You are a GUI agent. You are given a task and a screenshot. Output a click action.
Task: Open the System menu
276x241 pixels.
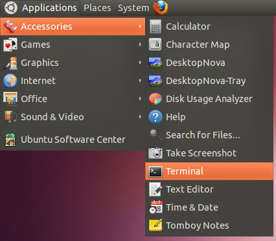[133, 8]
